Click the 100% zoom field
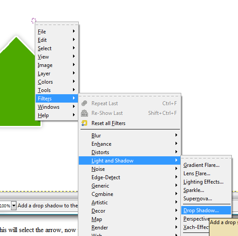238x236 pixels. pos(5,206)
